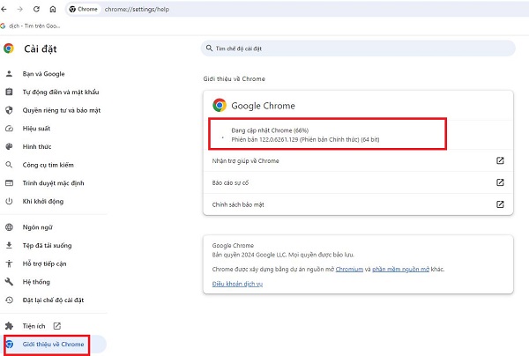Click the power icon for Khi khởi động
Viewport: 529px width, 356px height.
click(x=9, y=201)
